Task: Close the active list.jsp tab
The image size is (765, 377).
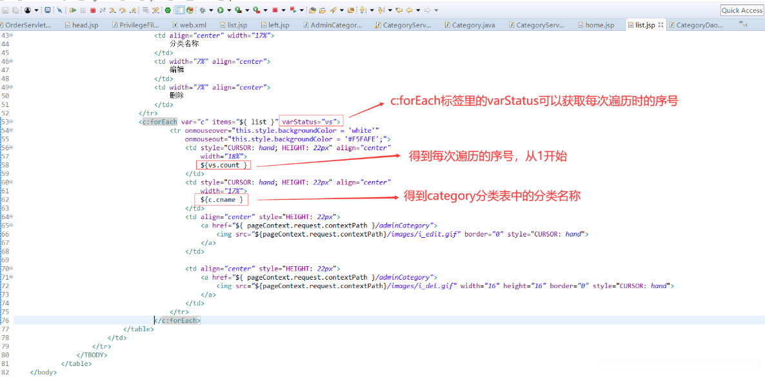Action: pyautogui.click(x=661, y=25)
